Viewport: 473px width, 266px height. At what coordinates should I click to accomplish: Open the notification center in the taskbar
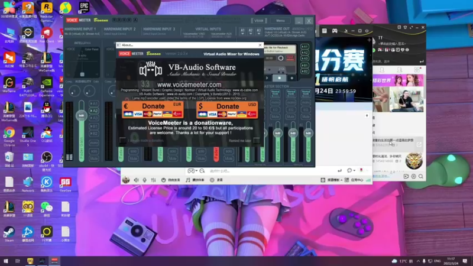tap(465, 261)
